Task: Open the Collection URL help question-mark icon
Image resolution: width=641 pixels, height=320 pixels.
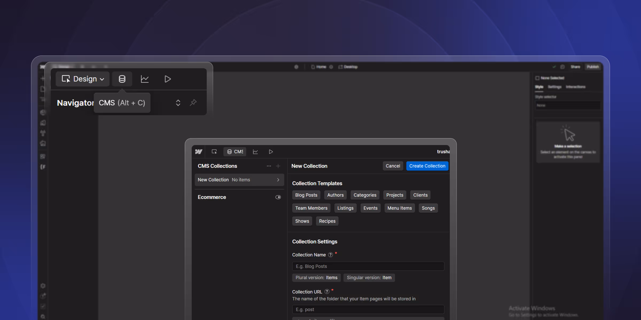Action: tap(326, 291)
